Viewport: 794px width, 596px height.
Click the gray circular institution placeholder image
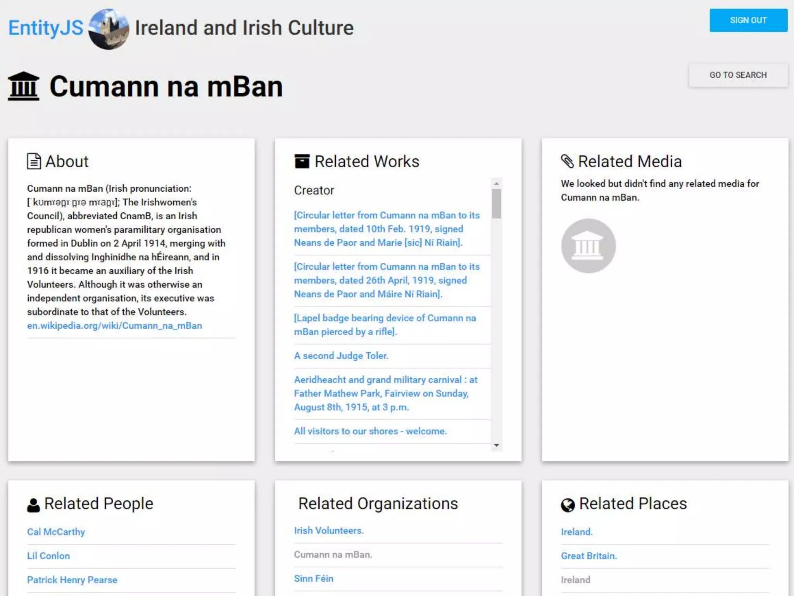(588, 246)
